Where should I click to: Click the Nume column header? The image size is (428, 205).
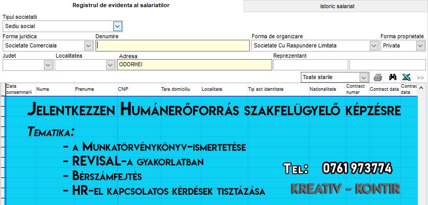click(55, 89)
